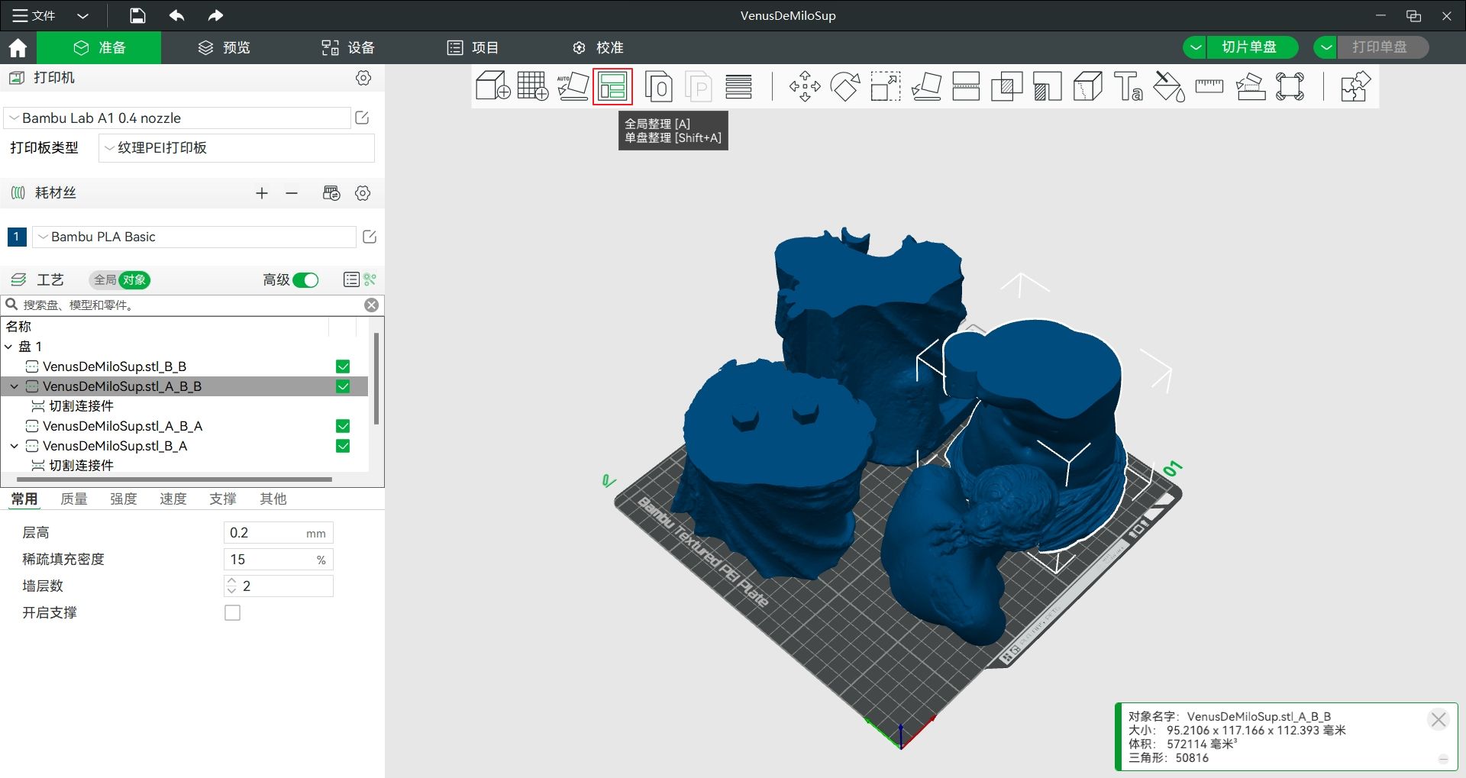1466x778 pixels.
Task: Collapse the 盘 1 tree node
Action: pyautogui.click(x=8, y=347)
